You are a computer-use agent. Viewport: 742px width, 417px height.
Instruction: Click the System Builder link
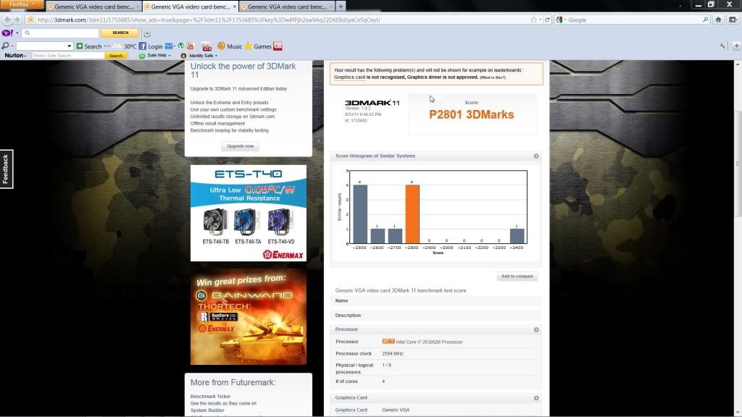point(207,410)
